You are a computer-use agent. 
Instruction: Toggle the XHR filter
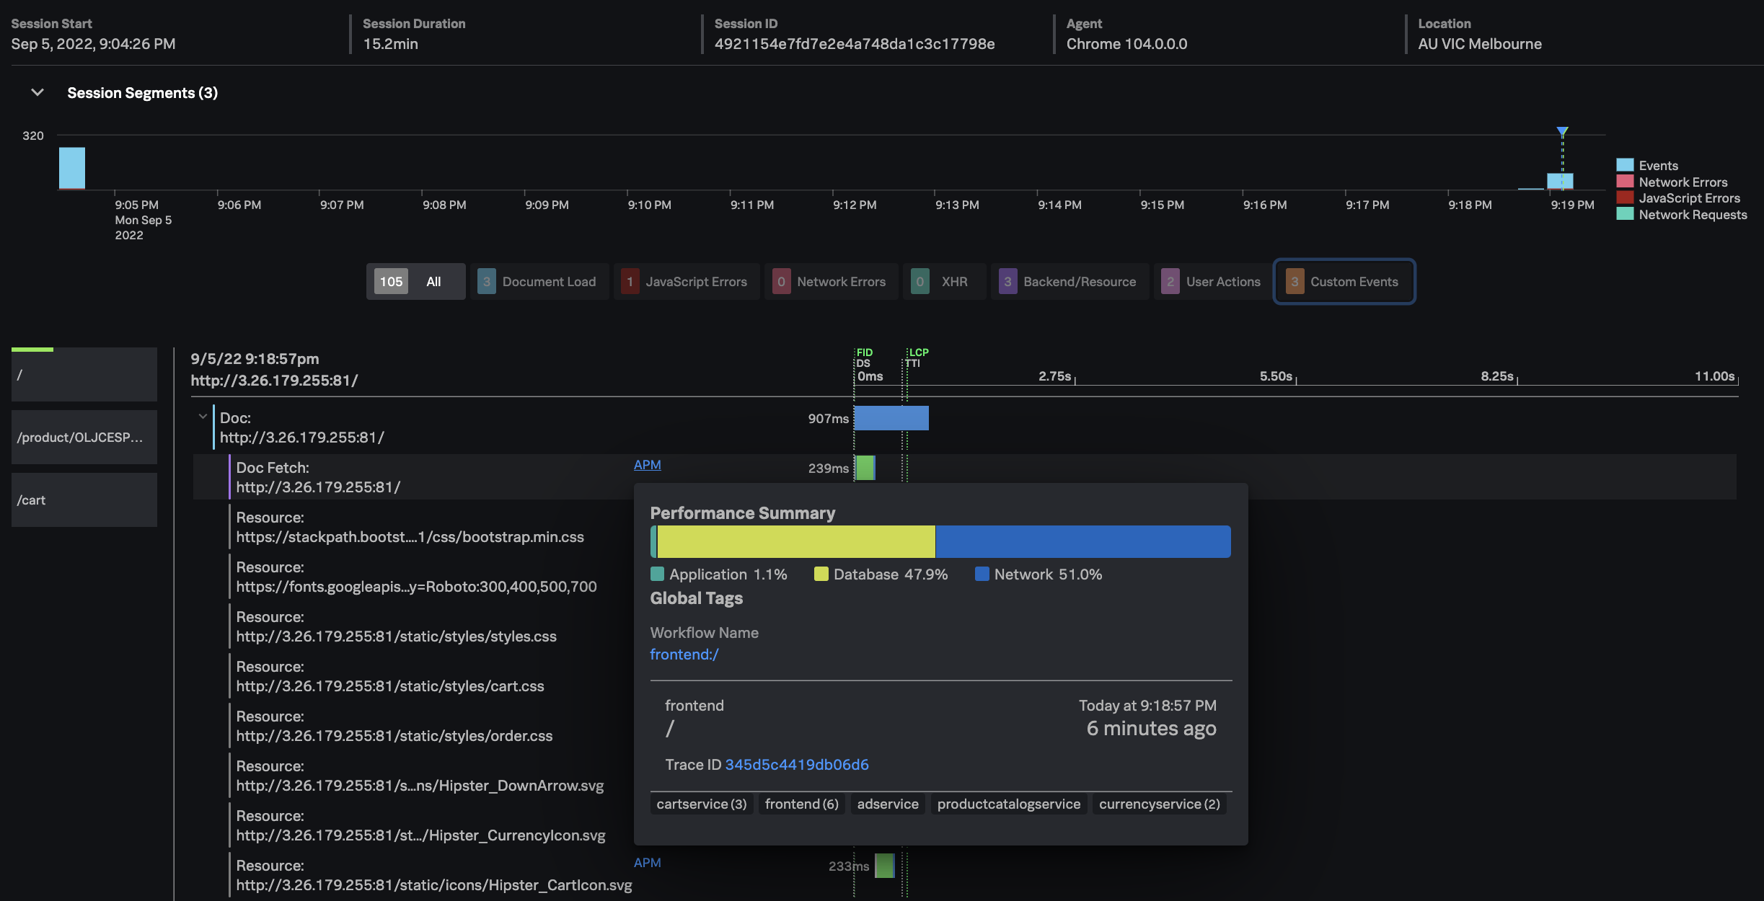pyautogui.click(x=945, y=281)
